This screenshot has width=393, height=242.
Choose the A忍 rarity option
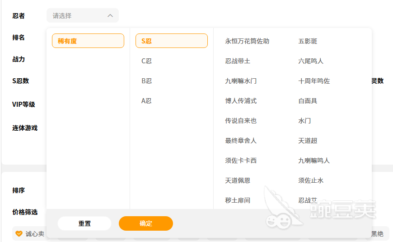(146, 101)
